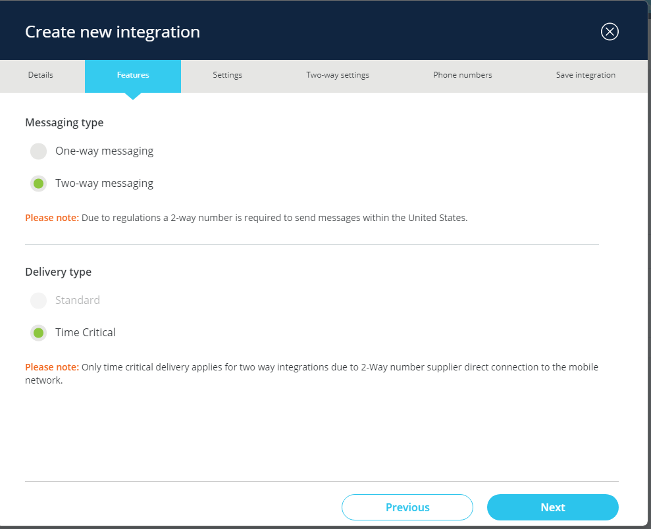Switch to the Settings tab
Screen dimensions: 651x529
[x=227, y=75]
